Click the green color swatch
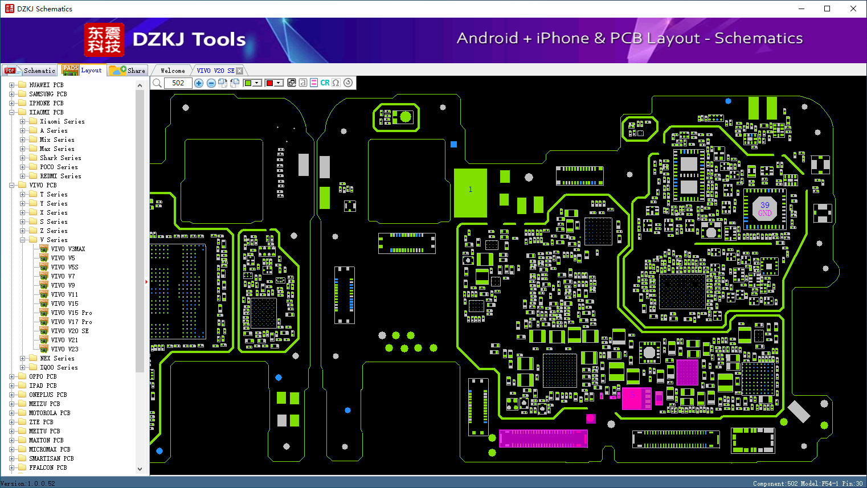 tap(248, 83)
